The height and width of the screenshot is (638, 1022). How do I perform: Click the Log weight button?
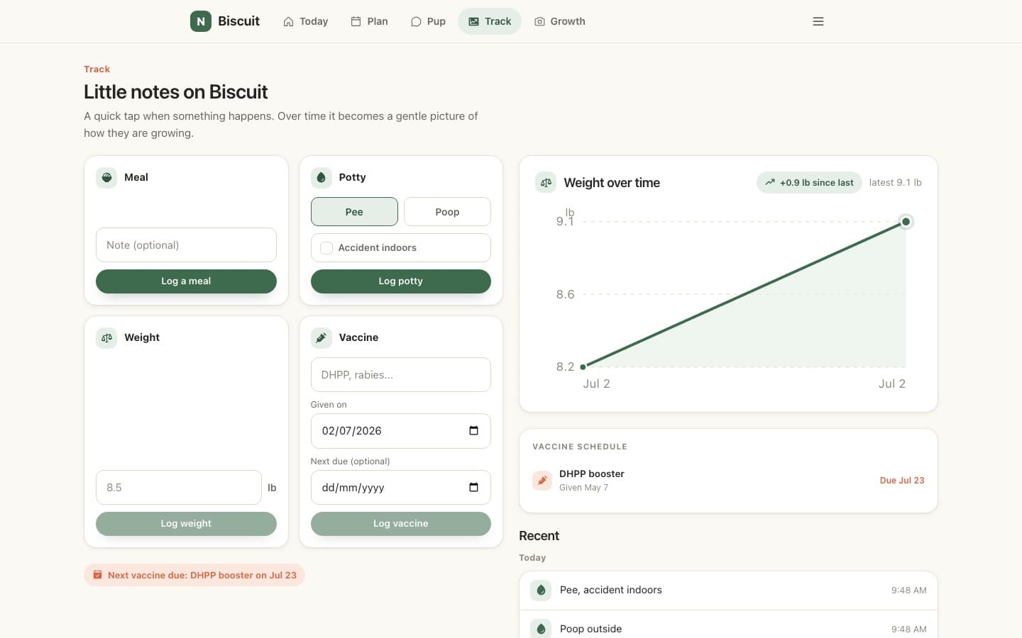click(x=186, y=523)
